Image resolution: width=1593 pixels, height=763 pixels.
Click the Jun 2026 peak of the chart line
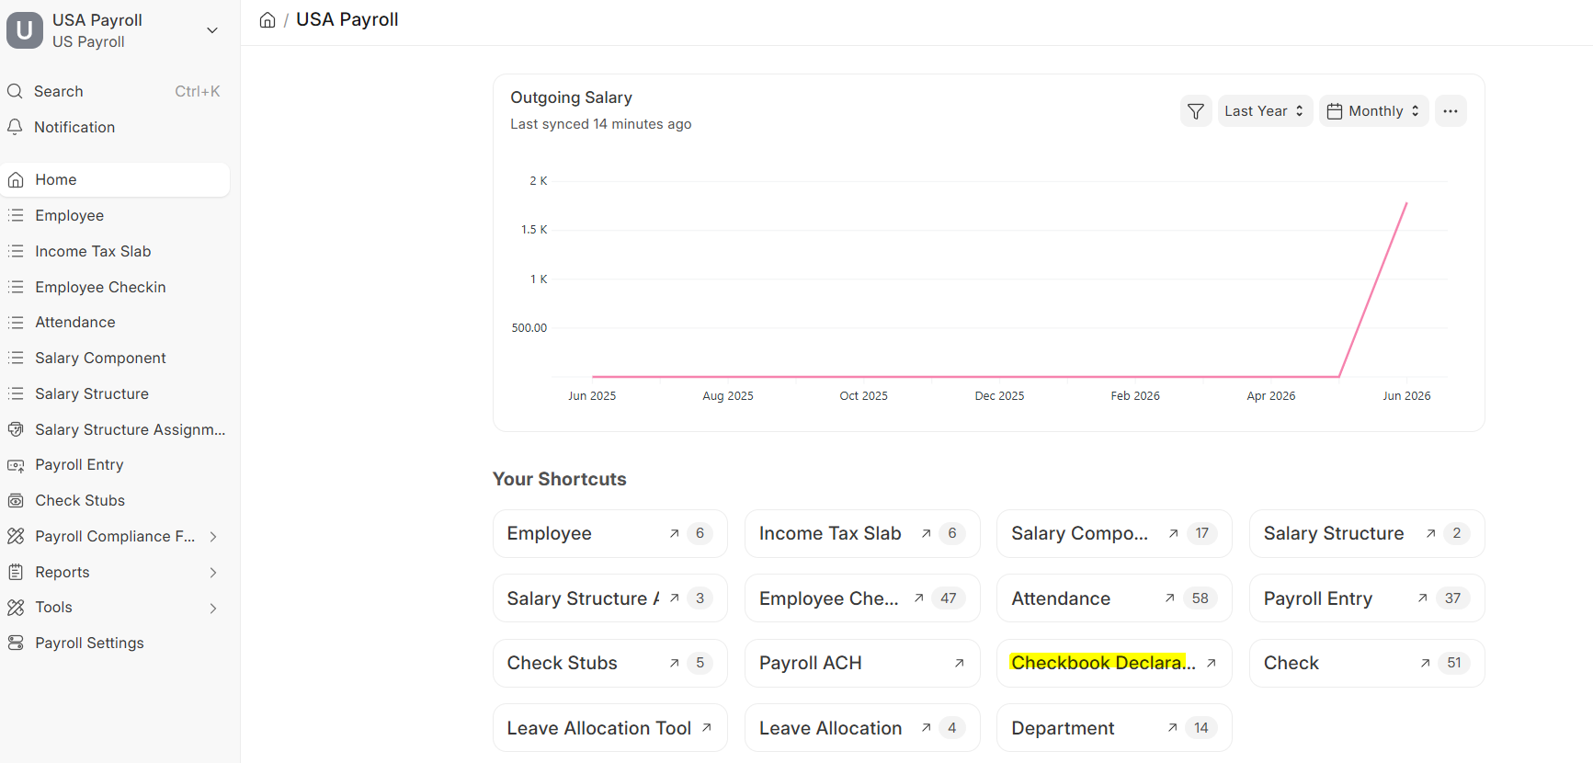point(1406,203)
